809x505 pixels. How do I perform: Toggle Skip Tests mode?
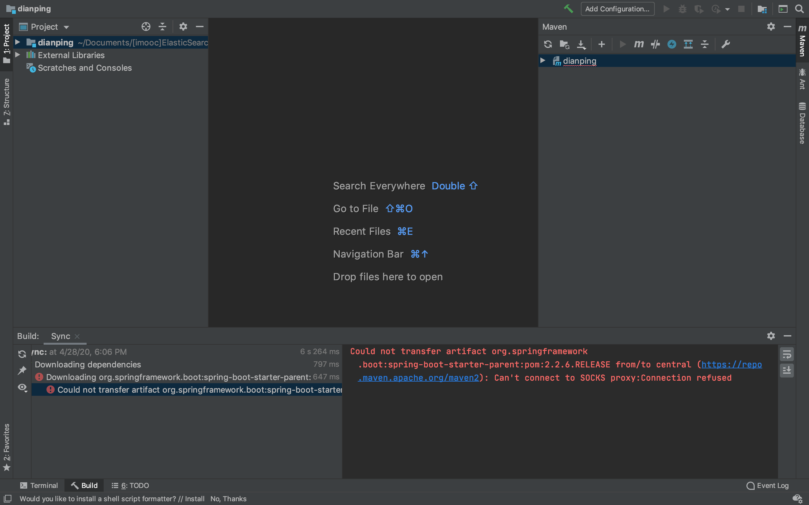pyautogui.click(x=655, y=44)
